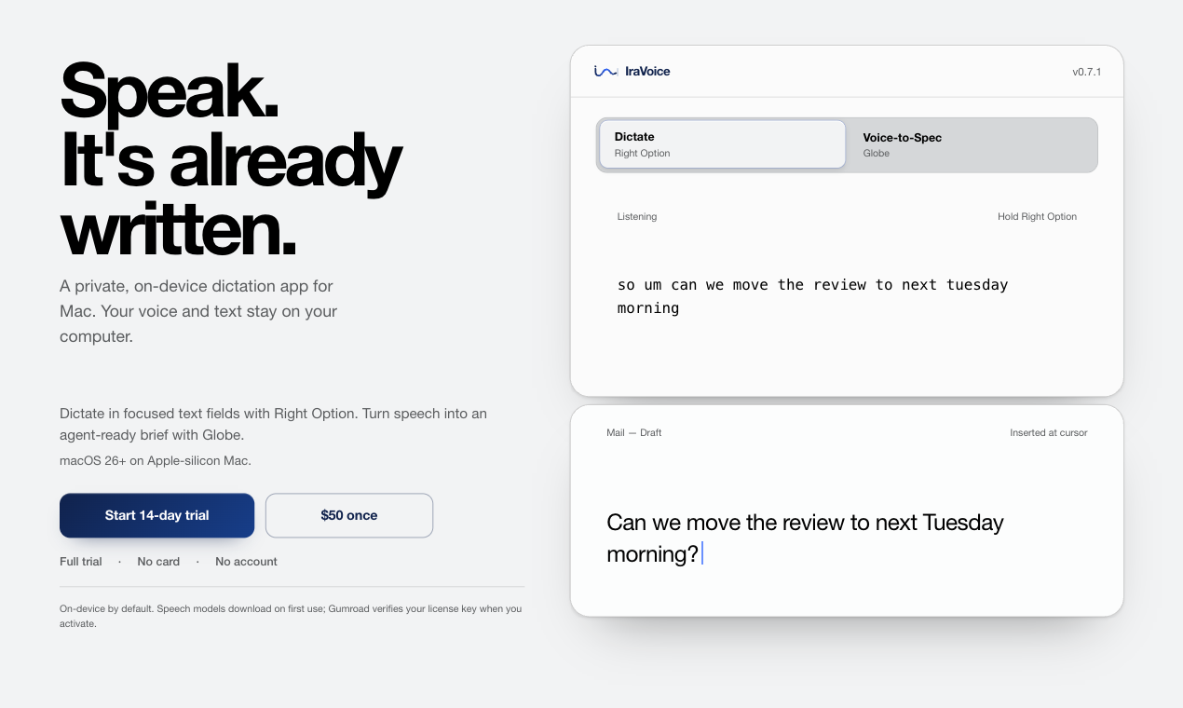
Task: Click the Hold Right Option hint
Action: point(1037,216)
